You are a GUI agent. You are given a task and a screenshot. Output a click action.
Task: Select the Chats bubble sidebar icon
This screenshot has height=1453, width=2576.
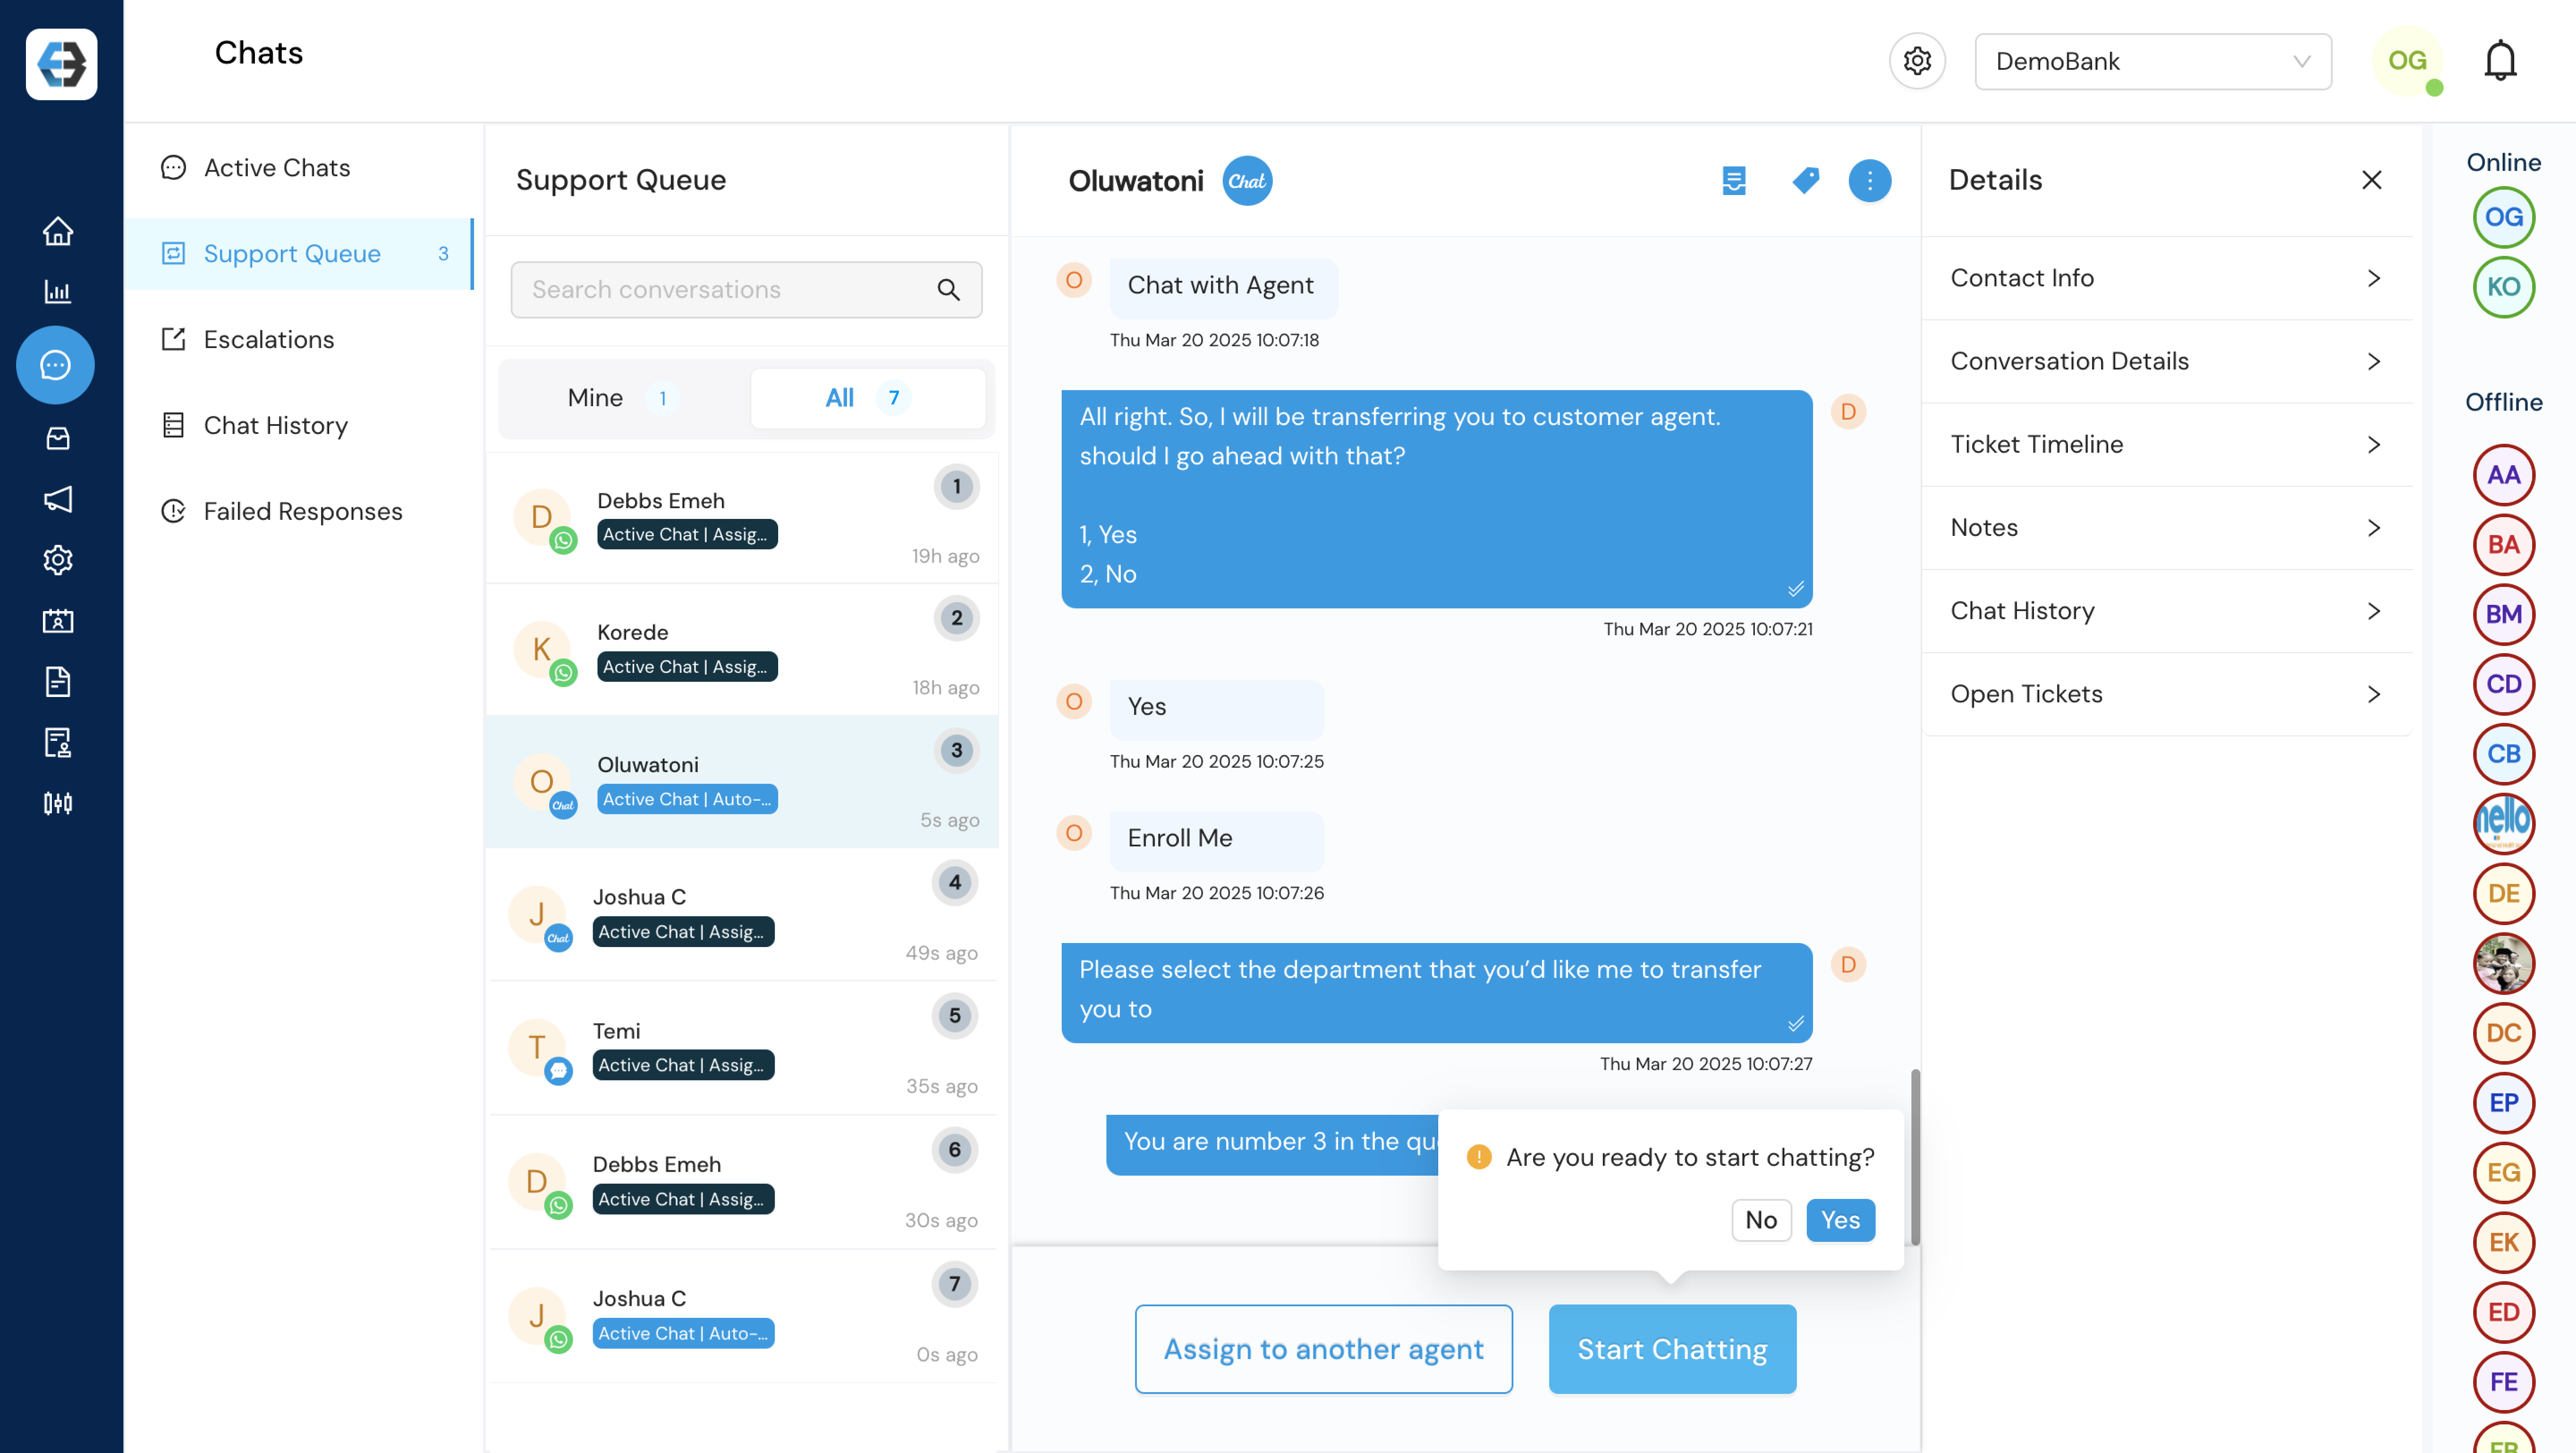56,365
